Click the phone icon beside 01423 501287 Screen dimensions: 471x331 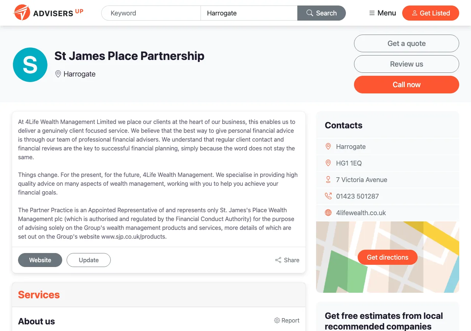[328, 196]
